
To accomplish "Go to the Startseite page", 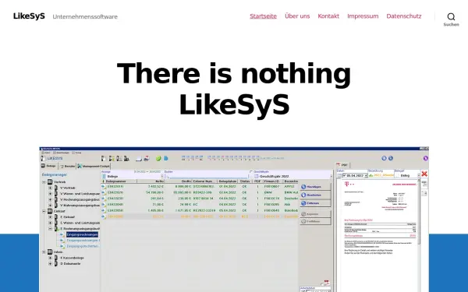I will [x=263, y=16].
